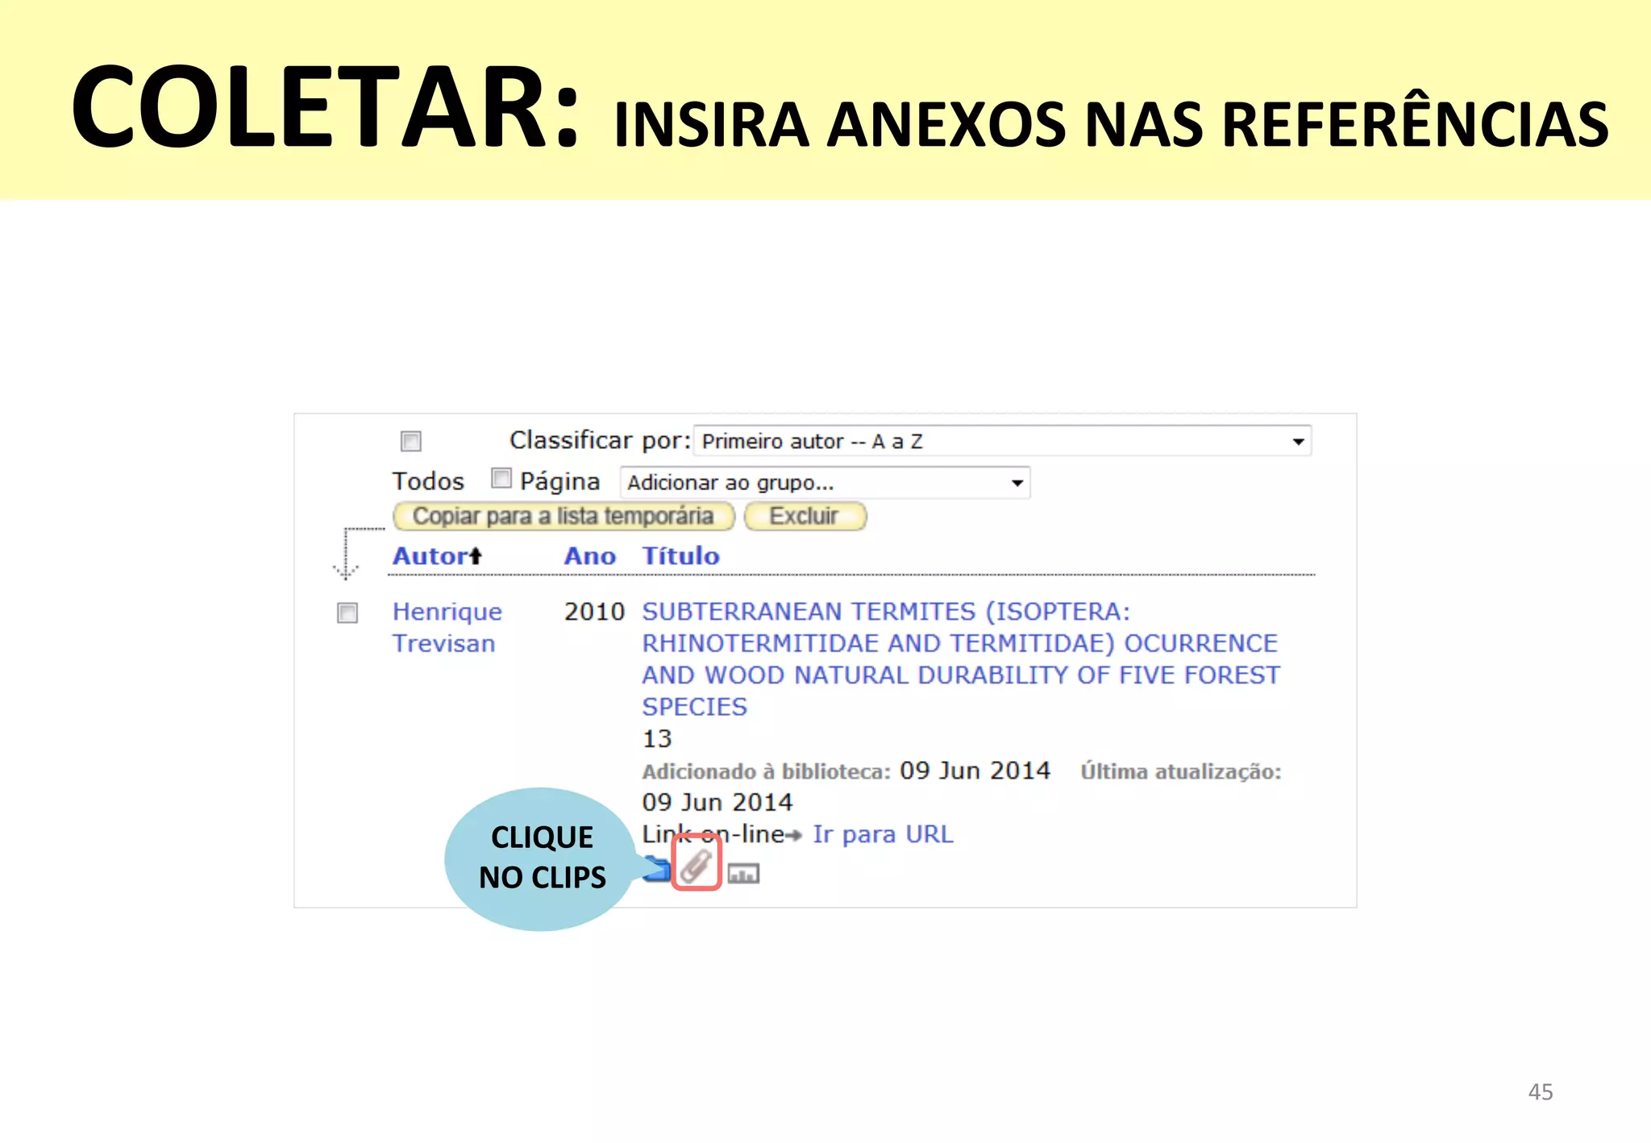
Task: Click the blue folder icon
Action: [659, 869]
